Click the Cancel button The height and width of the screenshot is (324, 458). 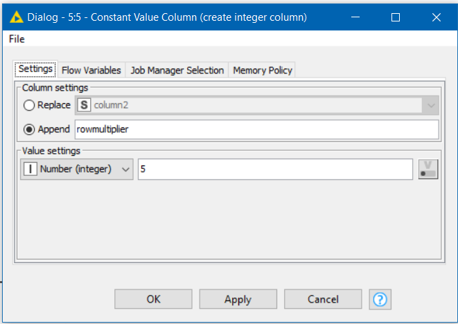(x=323, y=299)
